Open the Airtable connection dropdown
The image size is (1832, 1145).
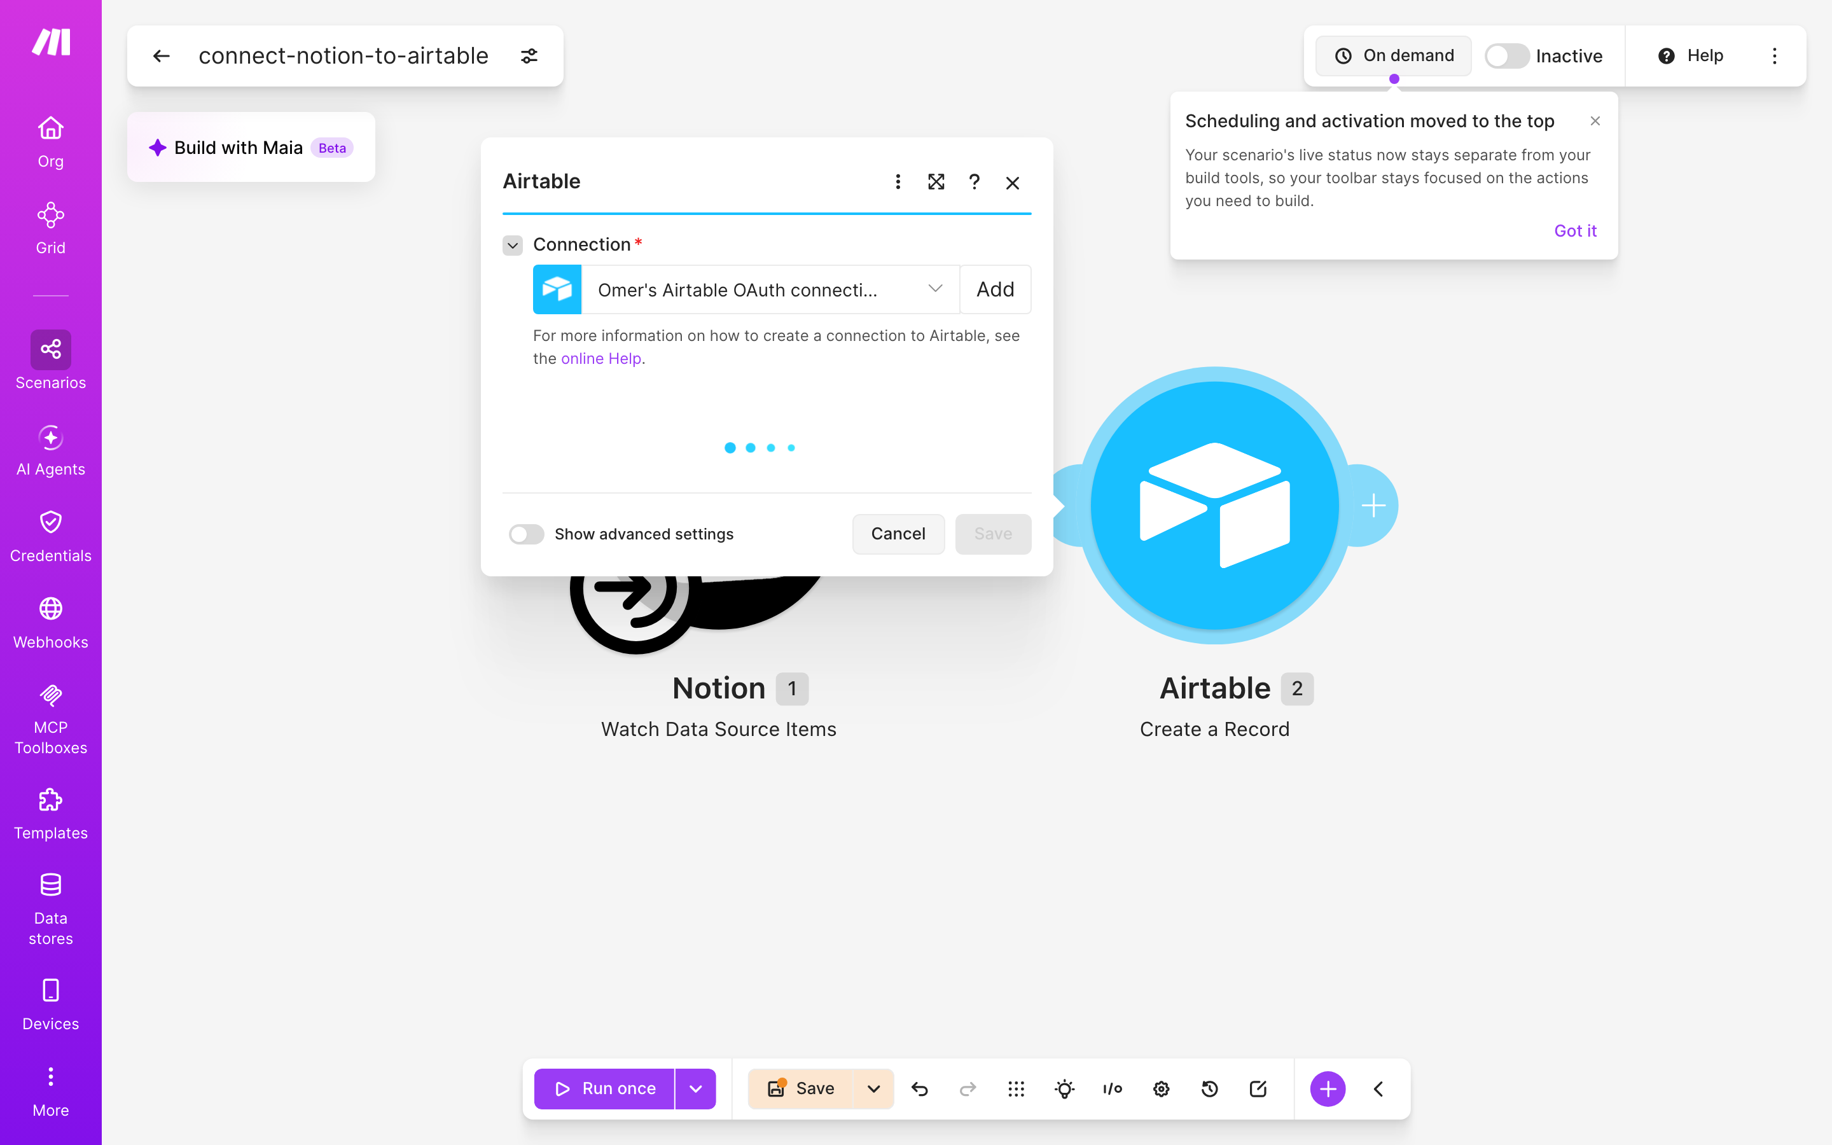[x=770, y=289]
